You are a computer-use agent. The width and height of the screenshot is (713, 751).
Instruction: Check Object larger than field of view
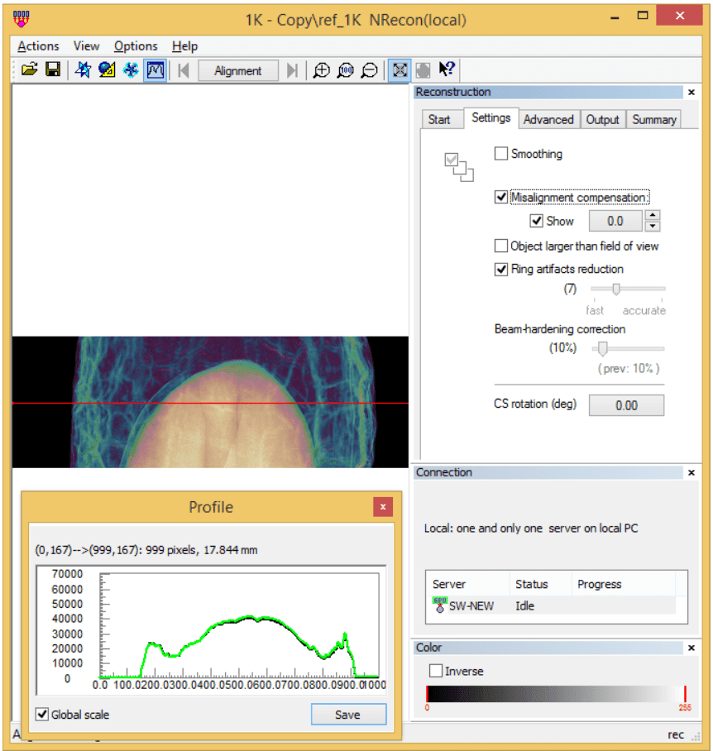[x=501, y=246]
